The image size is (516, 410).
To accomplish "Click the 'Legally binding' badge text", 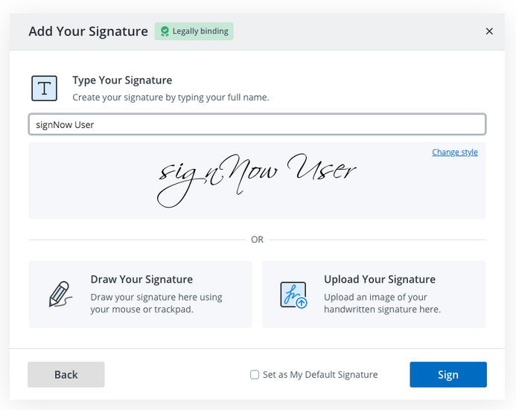I will pyautogui.click(x=200, y=31).
